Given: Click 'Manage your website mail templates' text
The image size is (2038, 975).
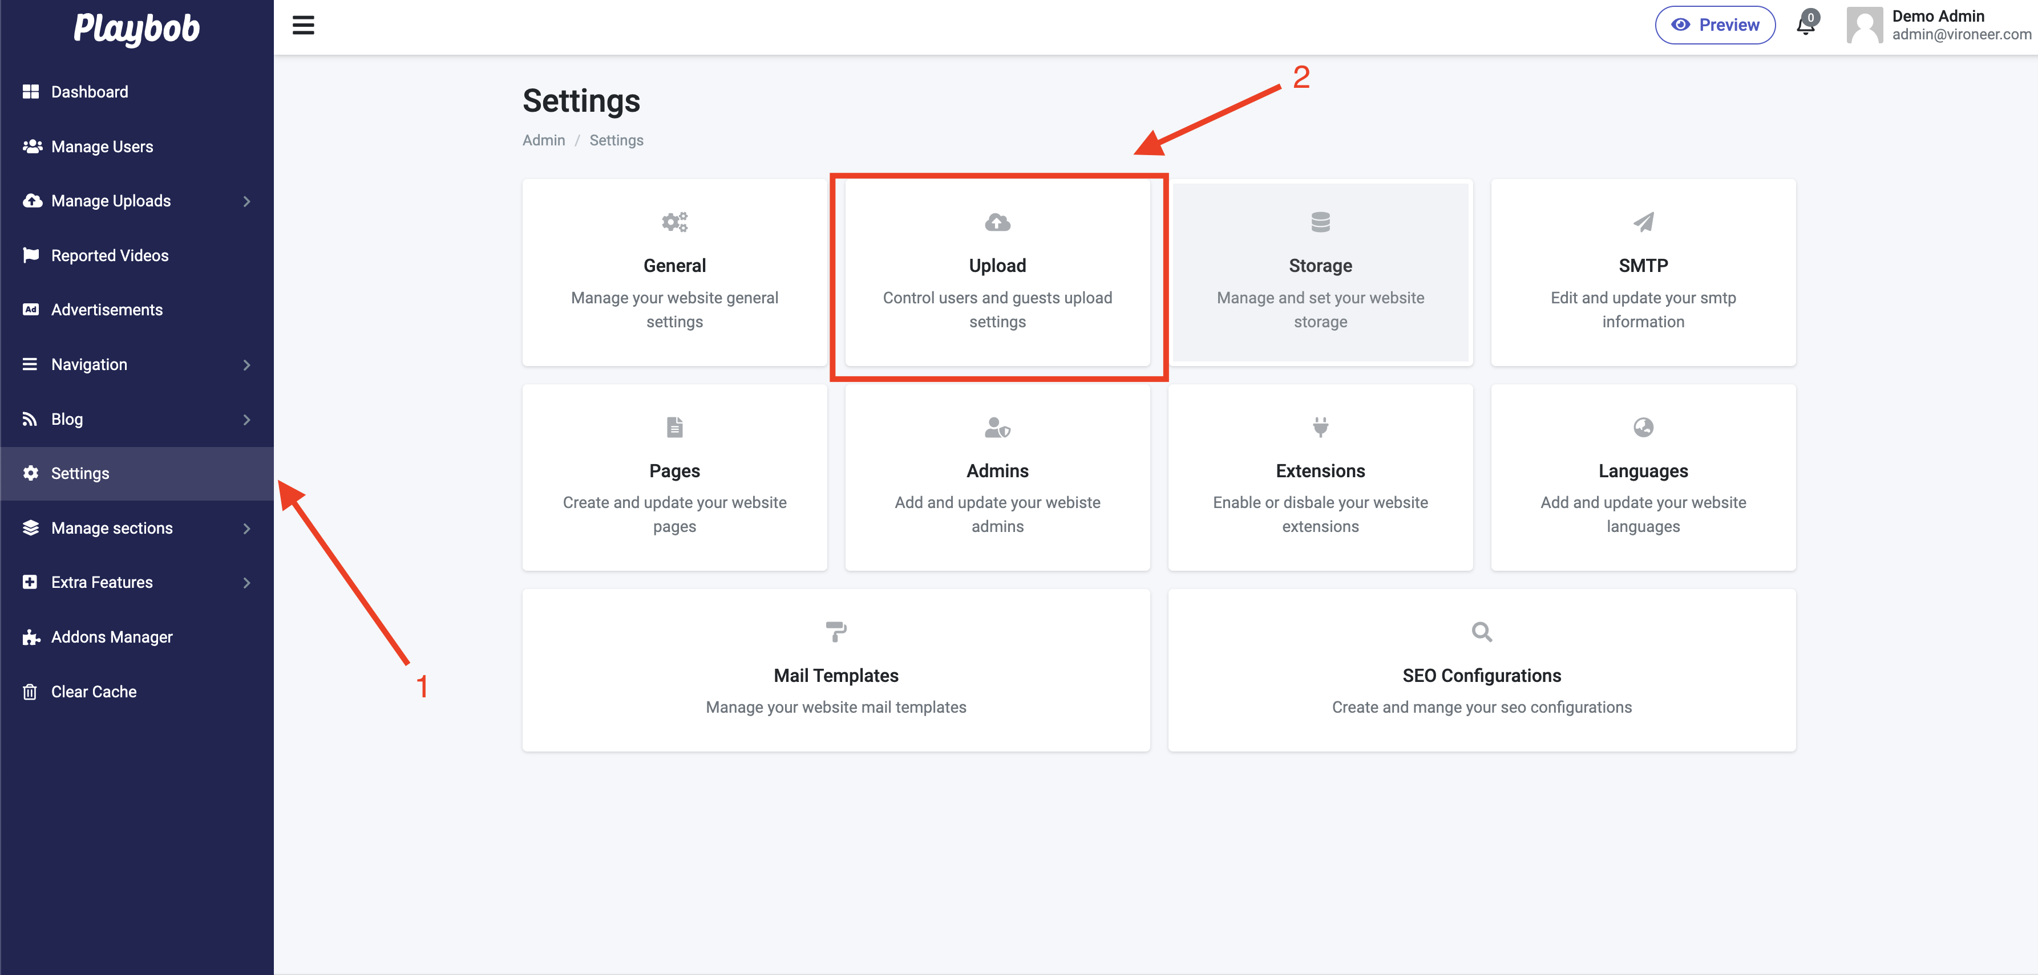Looking at the screenshot, I should (x=836, y=707).
